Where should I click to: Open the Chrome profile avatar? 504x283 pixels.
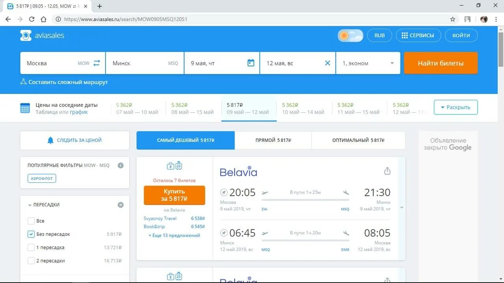tap(484, 19)
